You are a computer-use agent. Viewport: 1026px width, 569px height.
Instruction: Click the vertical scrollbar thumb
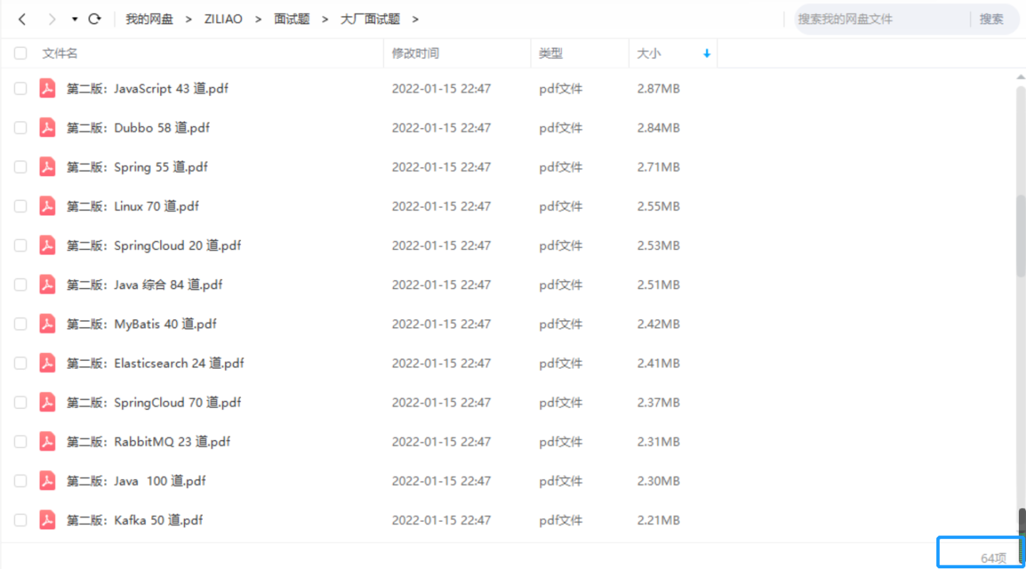coord(1021,235)
